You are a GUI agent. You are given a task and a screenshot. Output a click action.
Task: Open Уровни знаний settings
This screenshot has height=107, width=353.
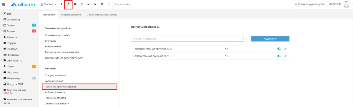click(54, 81)
